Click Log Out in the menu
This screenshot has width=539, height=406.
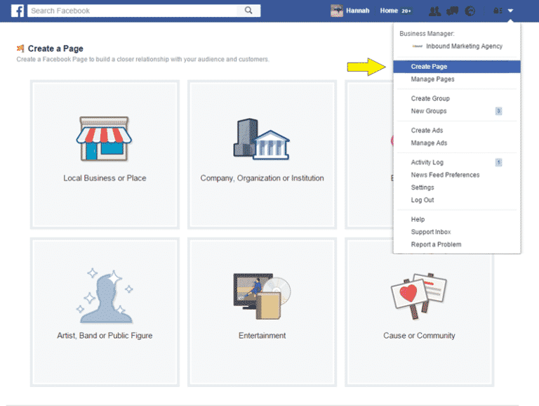422,200
